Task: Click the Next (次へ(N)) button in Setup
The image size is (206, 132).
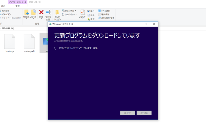Action: click(x=144, y=113)
